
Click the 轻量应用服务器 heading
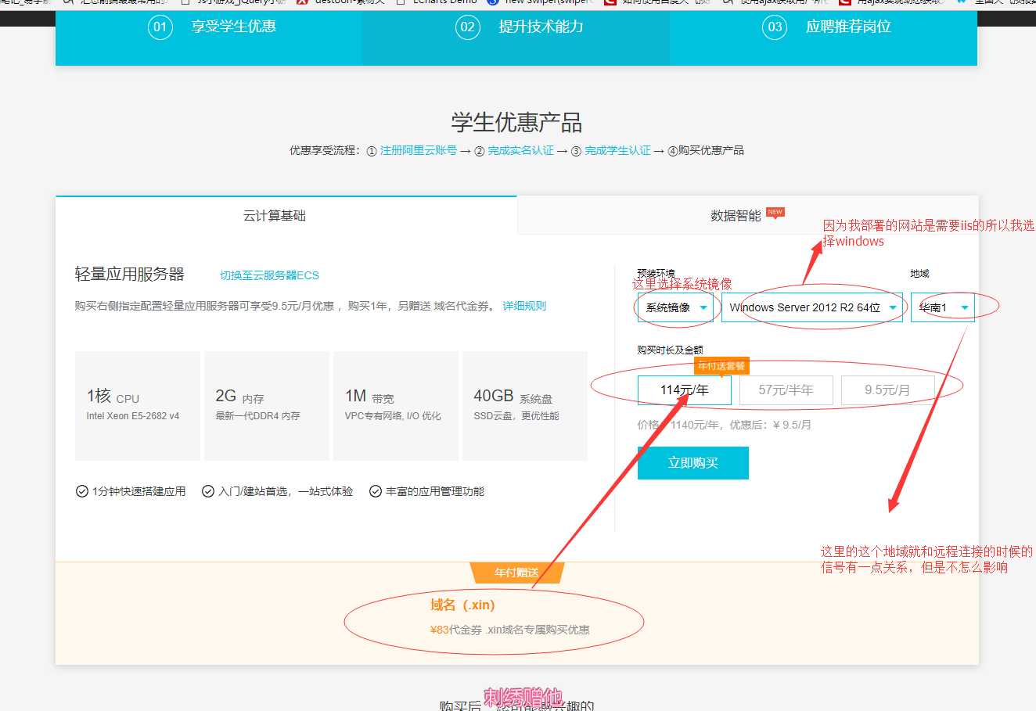[x=130, y=274]
